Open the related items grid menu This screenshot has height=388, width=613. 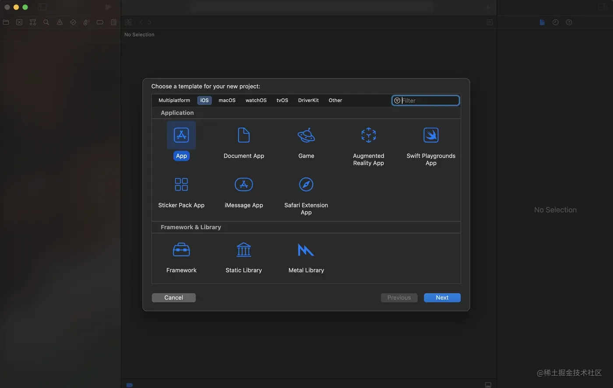point(128,22)
